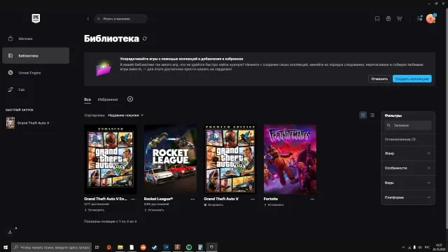Open options menu for GTA V Enhanced

tap(133, 199)
